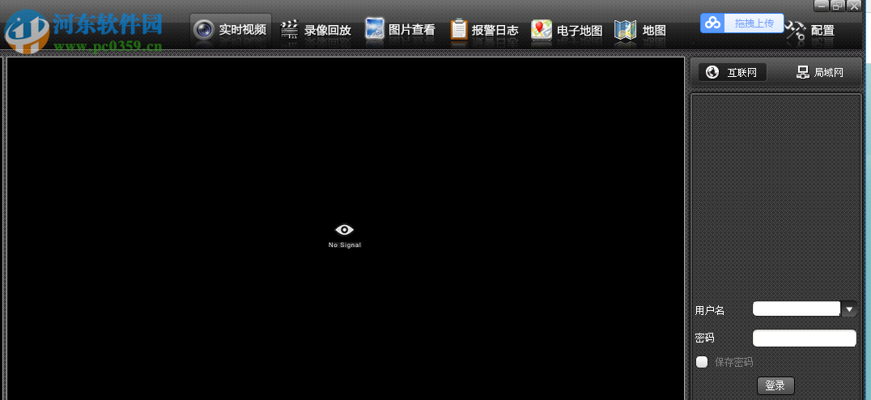Click the Baidu cloud icon
This screenshot has width=871, height=400.
pyautogui.click(x=712, y=23)
